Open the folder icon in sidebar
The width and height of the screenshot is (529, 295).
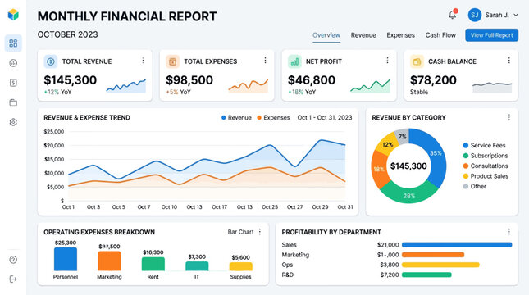[x=13, y=102]
